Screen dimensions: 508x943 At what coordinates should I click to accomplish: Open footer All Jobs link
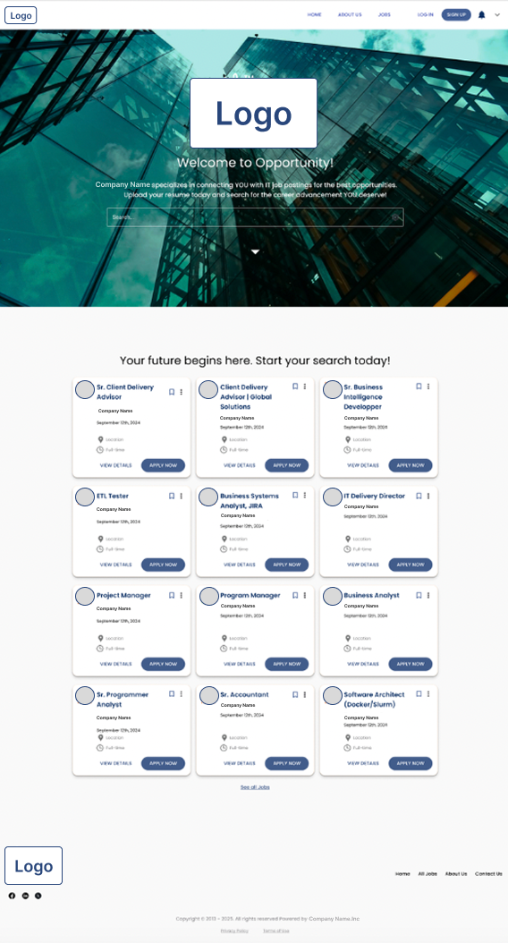coord(428,874)
